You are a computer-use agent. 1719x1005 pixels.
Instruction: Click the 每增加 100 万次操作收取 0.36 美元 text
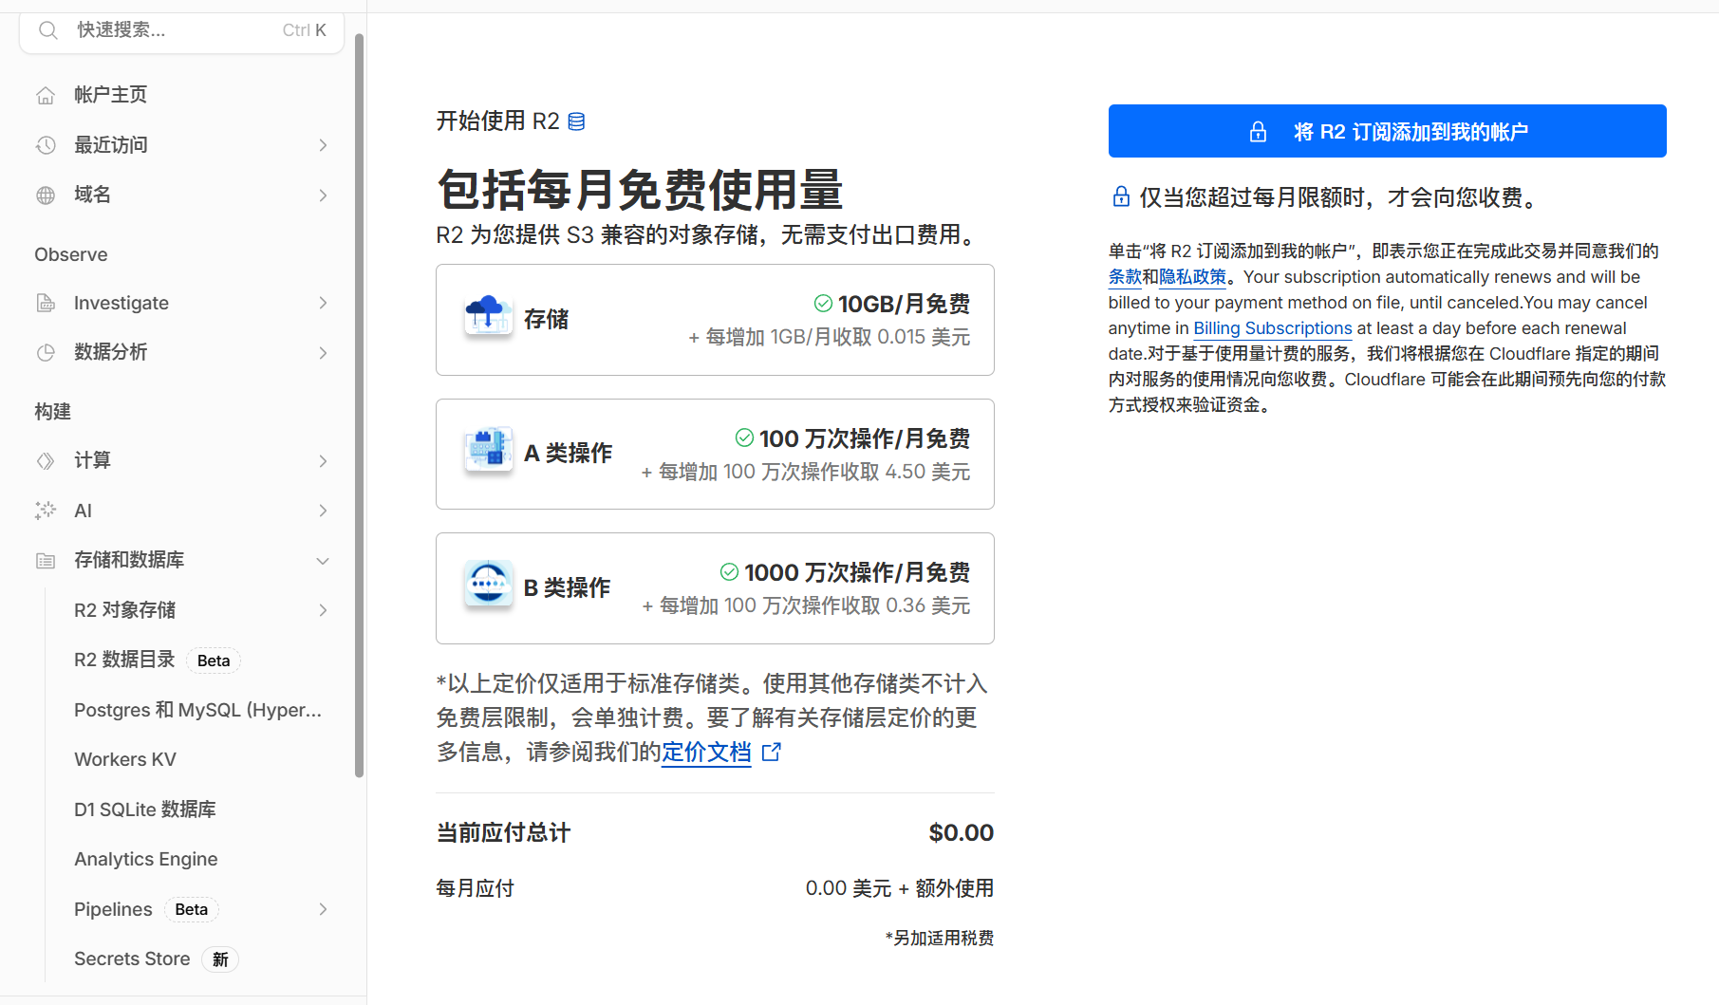pyautogui.click(x=815, y=605)
